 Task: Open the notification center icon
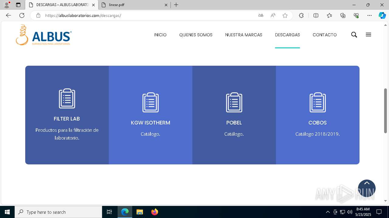379,212
